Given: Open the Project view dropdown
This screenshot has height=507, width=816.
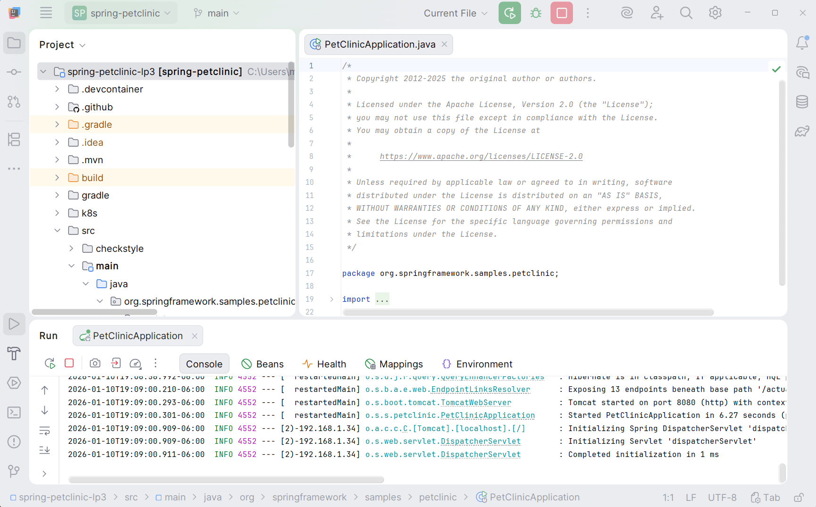Looking at the screenshot, I should [62, 45].
